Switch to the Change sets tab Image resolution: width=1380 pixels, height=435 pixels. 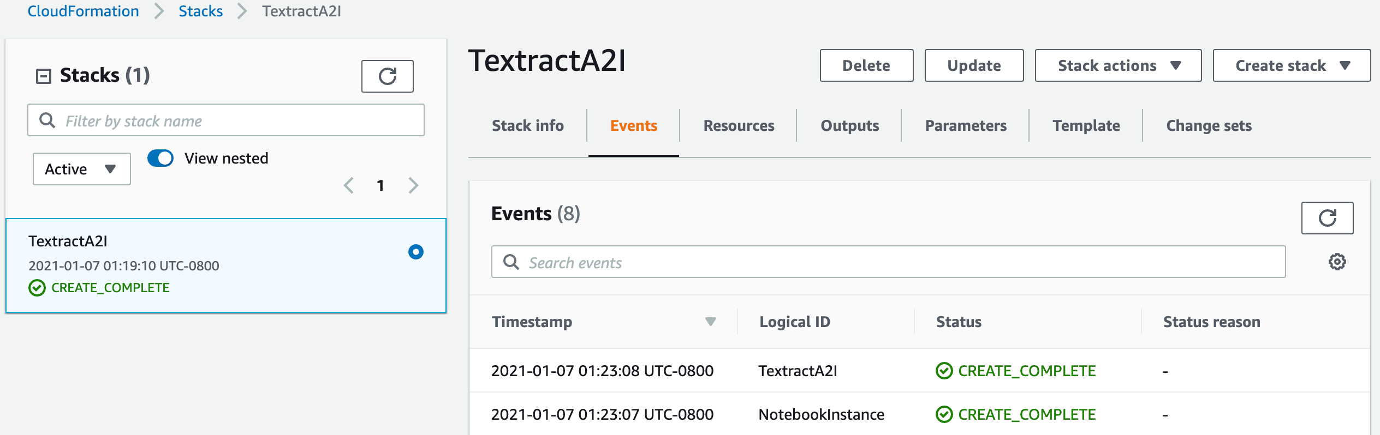[1209, 125]
